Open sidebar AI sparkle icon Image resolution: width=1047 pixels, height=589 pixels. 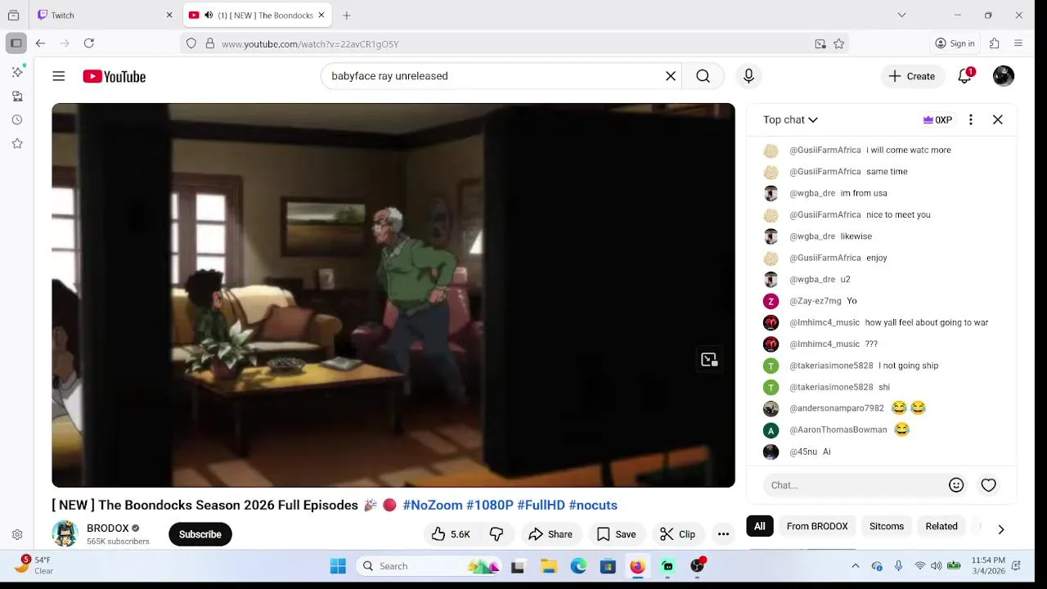click(17, 72)
